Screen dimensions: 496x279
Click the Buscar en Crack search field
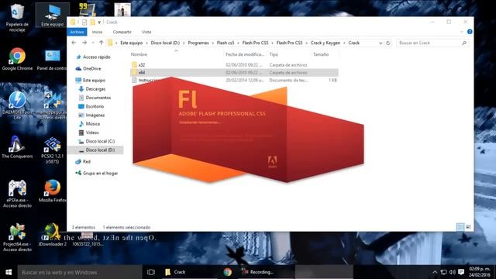(432, 43)
